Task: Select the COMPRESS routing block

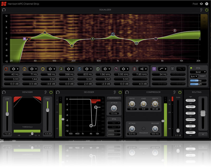Action: click(190, 120)
